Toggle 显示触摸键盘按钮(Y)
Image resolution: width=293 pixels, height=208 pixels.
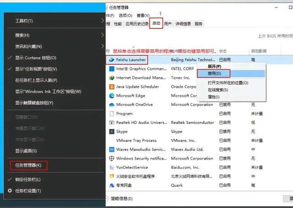point(34,103)
